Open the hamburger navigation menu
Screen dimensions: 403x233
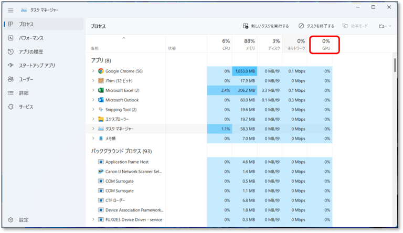(10, 10)
